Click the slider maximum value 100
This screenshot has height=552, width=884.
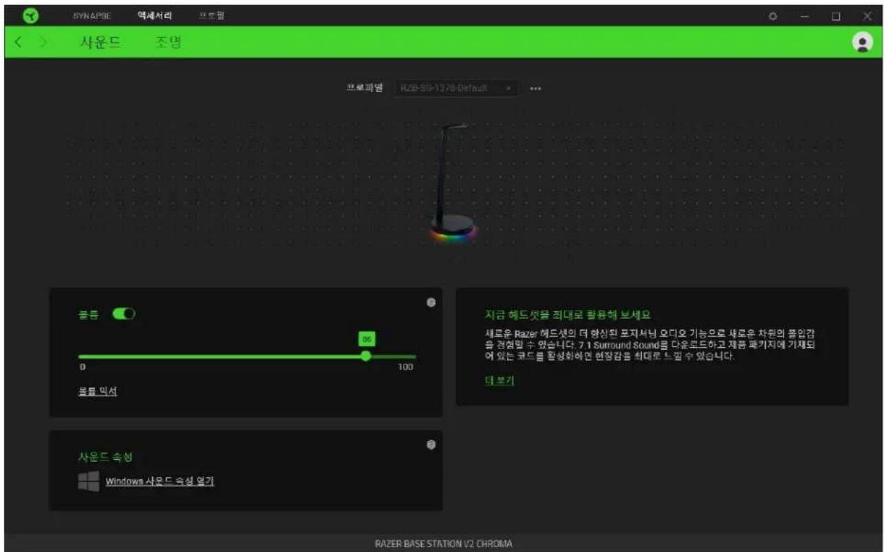pyautogui.click(x=406, y=368)
